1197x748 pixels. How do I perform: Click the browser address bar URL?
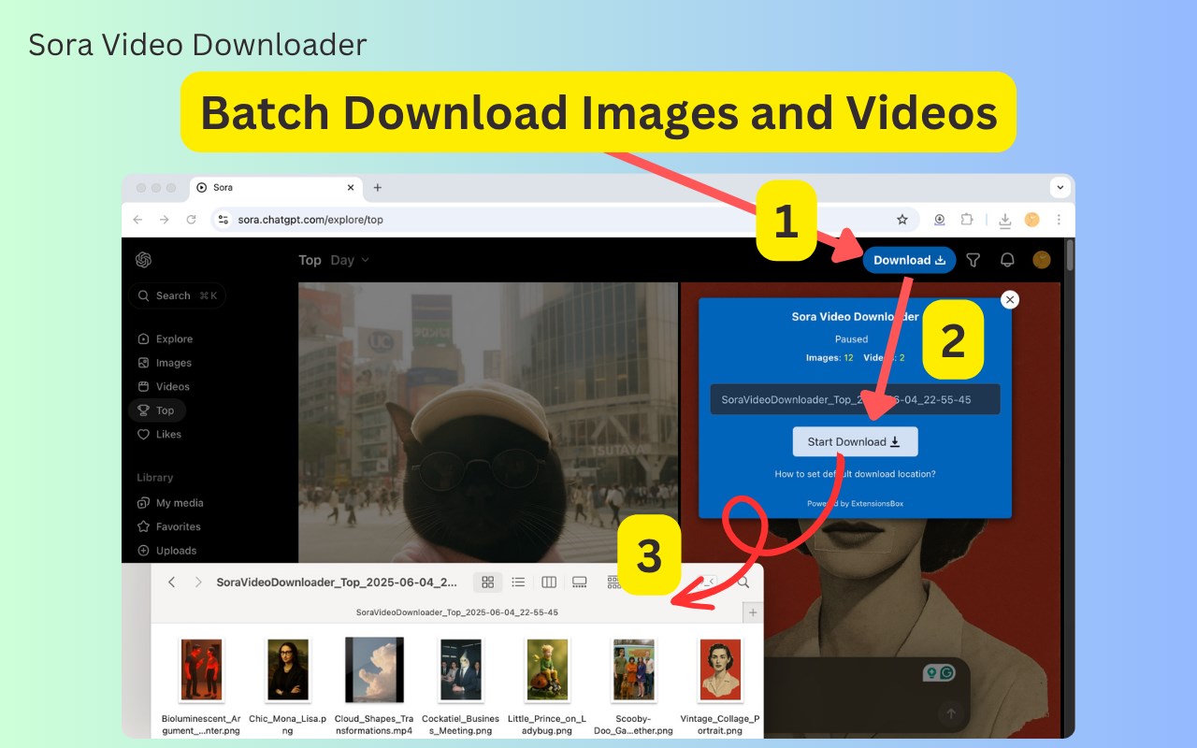[310, 220]
